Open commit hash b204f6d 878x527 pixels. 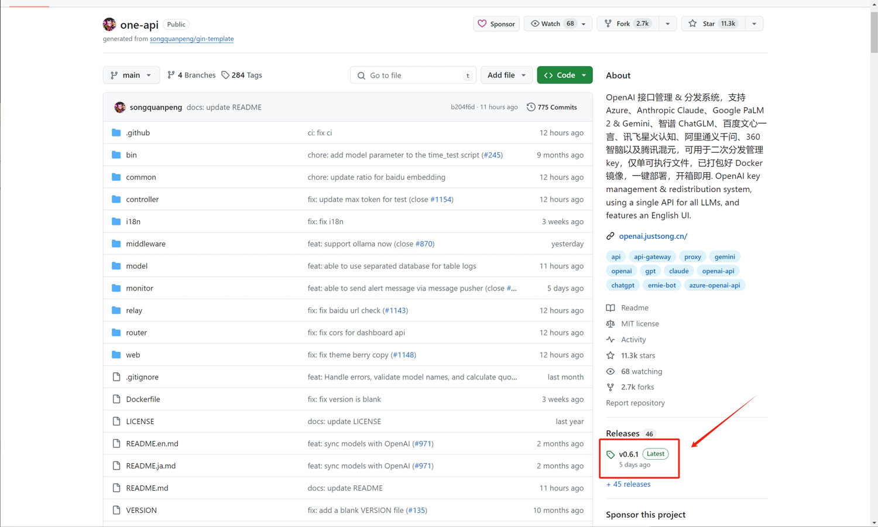pos(462,107)
